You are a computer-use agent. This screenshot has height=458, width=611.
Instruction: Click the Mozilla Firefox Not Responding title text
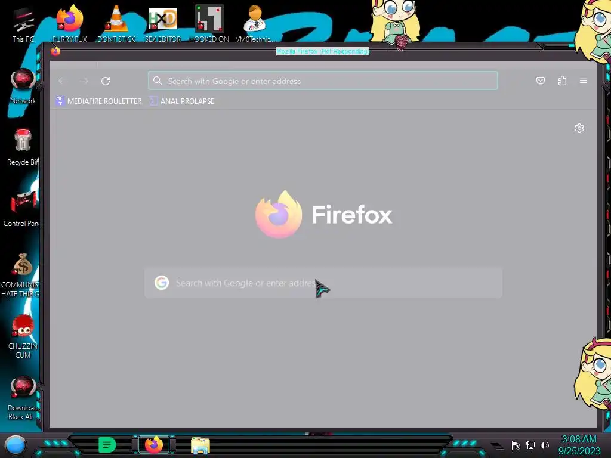coord(323,51)
